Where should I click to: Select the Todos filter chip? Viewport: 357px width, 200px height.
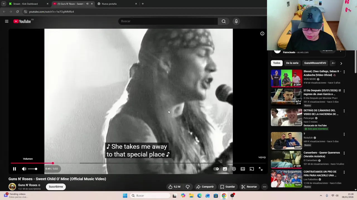[277, 63]
